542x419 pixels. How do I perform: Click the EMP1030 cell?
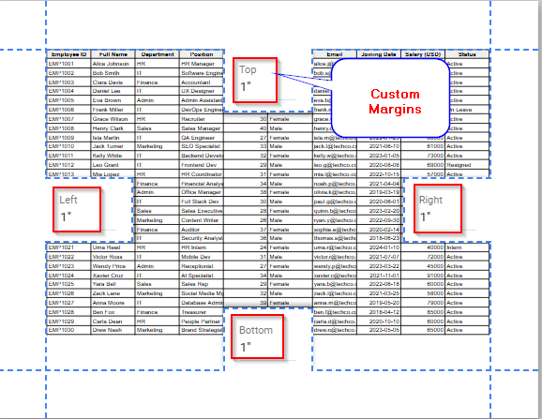coord(68,330)
